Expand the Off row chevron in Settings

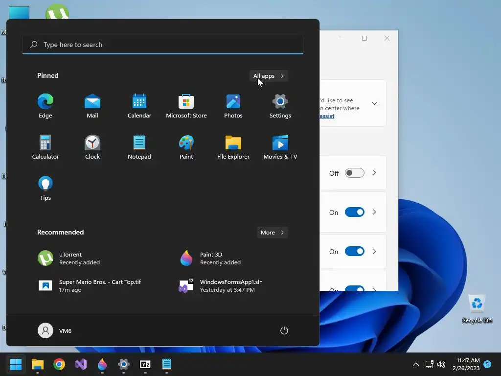tap(374, 173)
